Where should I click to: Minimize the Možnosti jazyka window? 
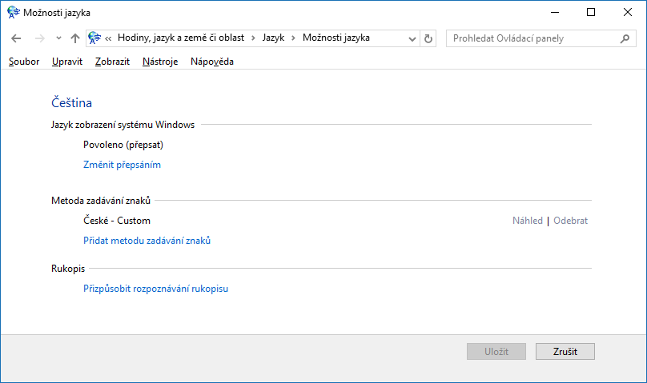click(x=555, y=12)
